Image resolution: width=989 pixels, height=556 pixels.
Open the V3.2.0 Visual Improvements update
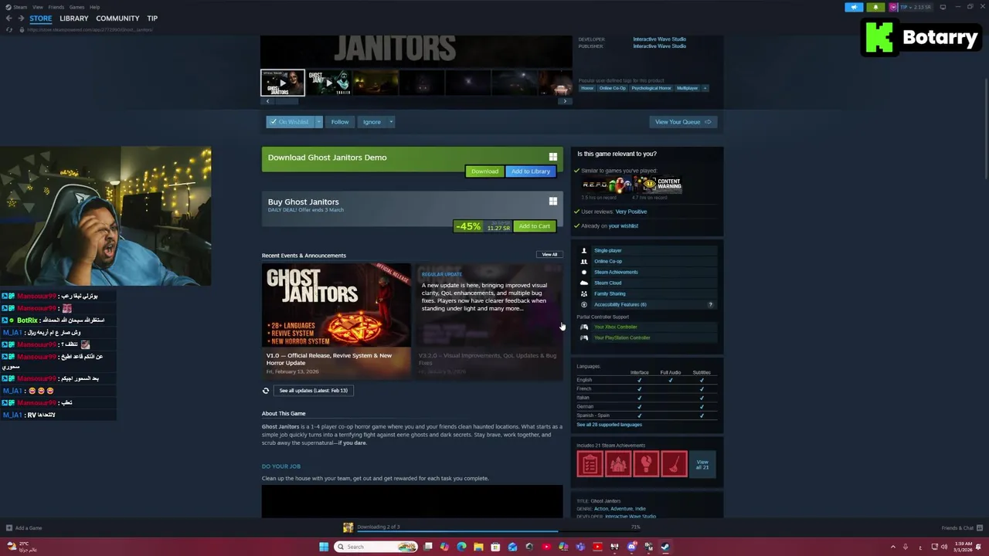click(x=489, y=320)
